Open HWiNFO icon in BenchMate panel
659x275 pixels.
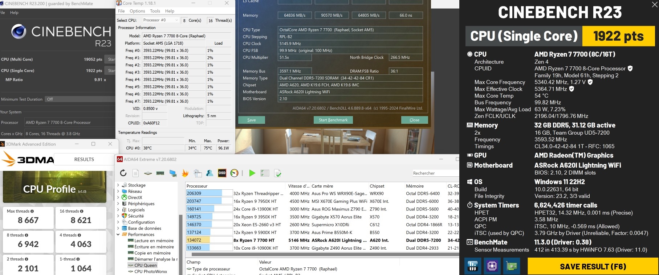pyautogui.click(x=473, y=266)
